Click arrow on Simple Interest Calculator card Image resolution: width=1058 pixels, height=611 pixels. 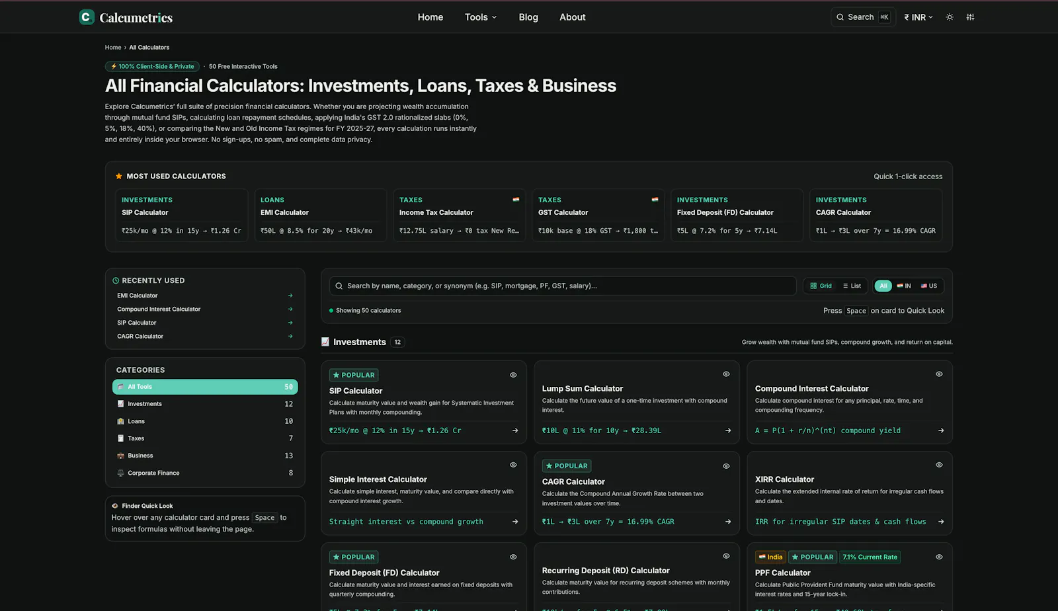tap(515, 522)
